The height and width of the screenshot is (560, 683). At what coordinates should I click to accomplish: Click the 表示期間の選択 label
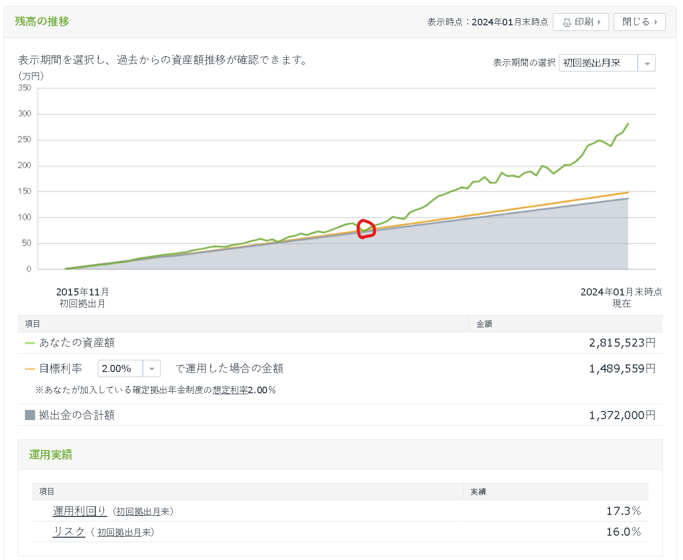(524, 63)
